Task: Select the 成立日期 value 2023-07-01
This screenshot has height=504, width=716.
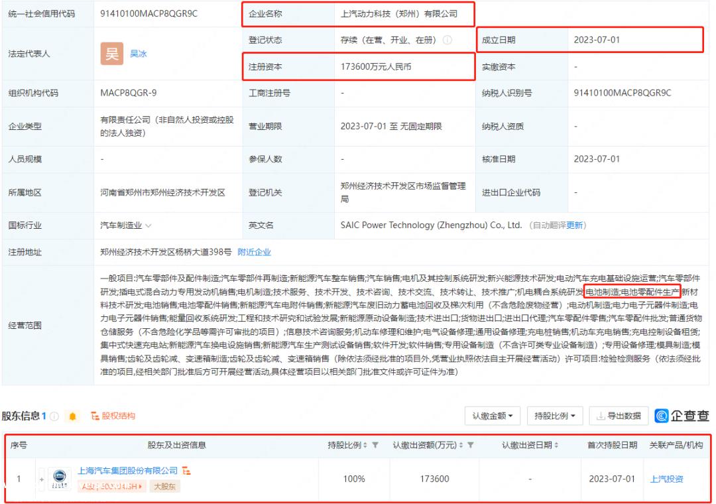Action: coord(597,40)
